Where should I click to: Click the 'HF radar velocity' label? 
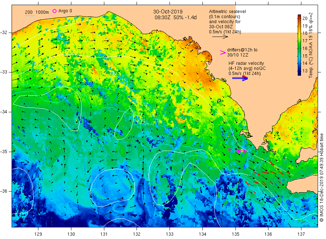pyautogui.click(x=246, y=63)
